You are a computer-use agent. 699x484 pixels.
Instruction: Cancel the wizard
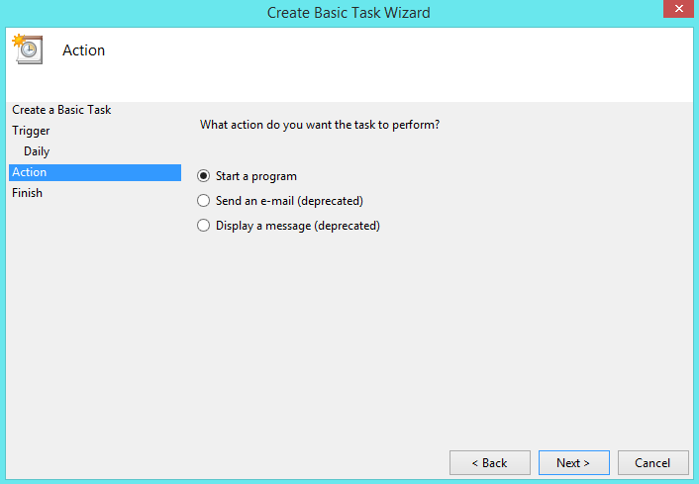(652, 462)
